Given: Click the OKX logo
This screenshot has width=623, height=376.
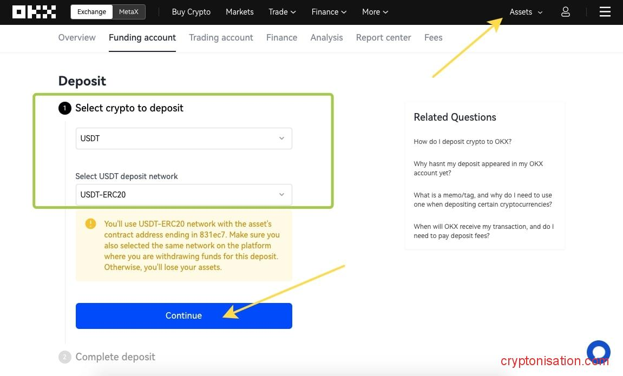Looking at the screenshot, I should [34, 12].
